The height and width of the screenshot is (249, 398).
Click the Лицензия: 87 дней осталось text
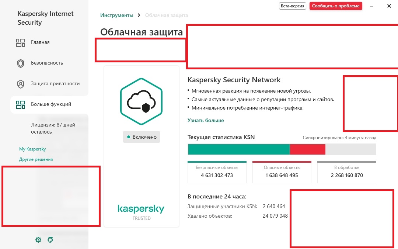53,128
